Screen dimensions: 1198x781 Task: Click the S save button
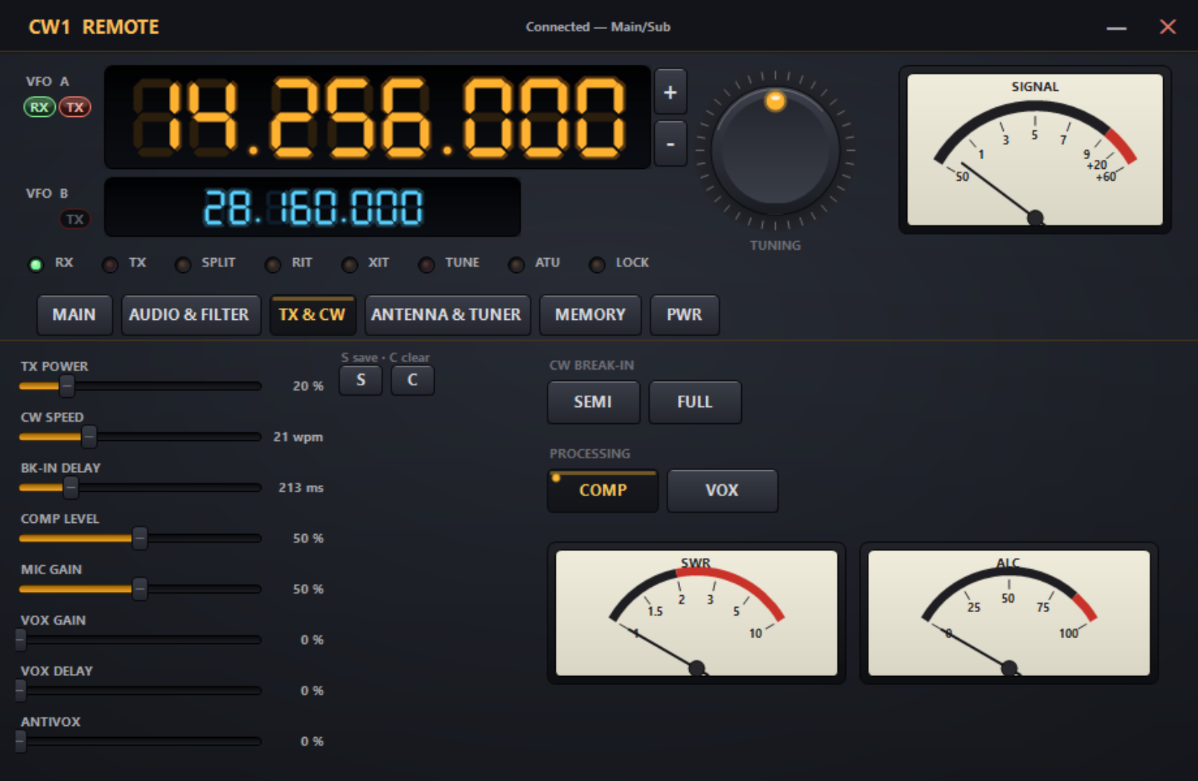361,380
